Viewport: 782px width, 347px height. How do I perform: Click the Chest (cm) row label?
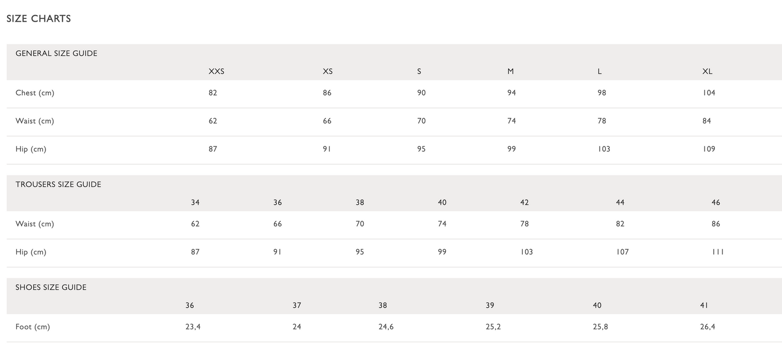click(x=35, y=93)
